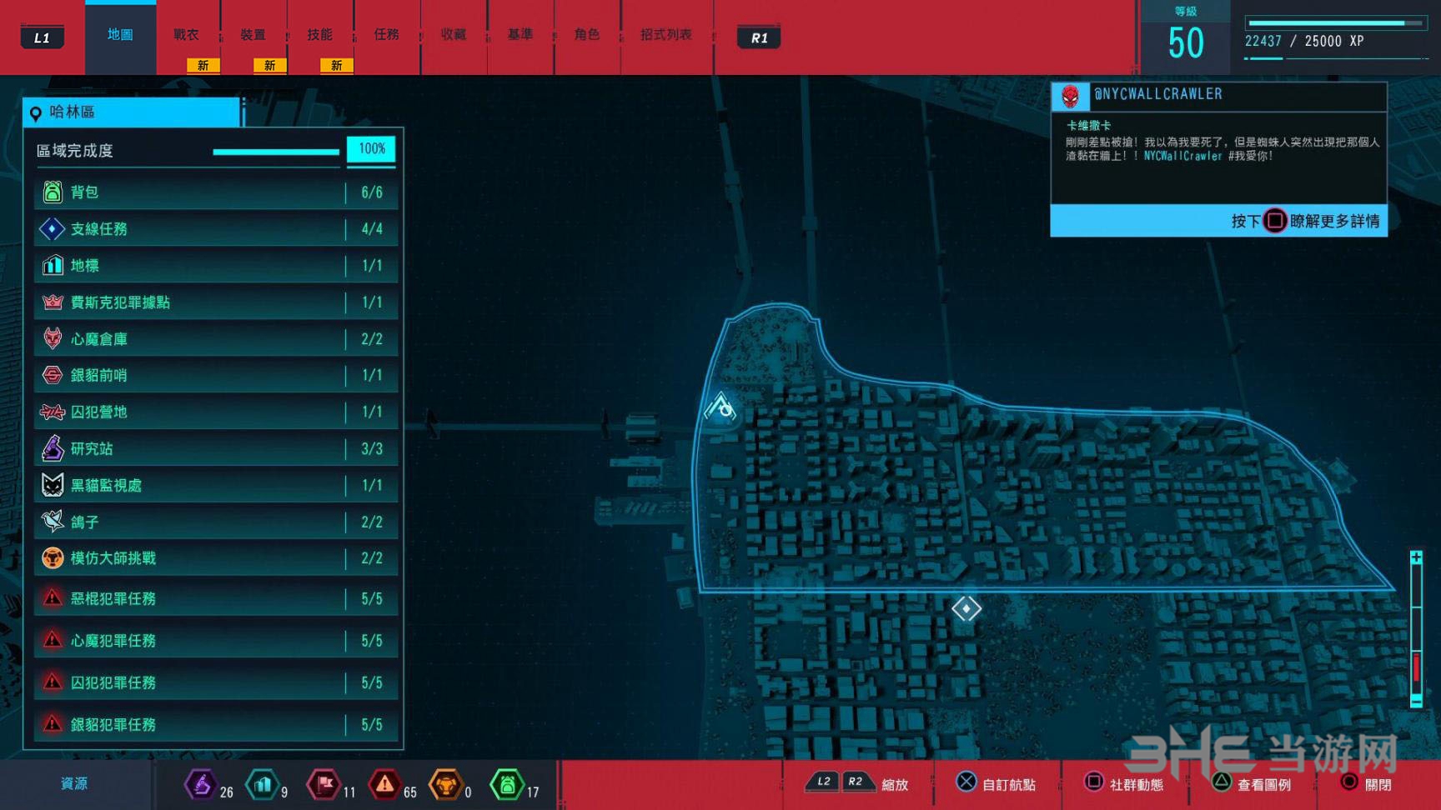The image size is (1441, 810).
Task: Click the prisoner camp icon for 囚犯營地
Action: (53, 412)
